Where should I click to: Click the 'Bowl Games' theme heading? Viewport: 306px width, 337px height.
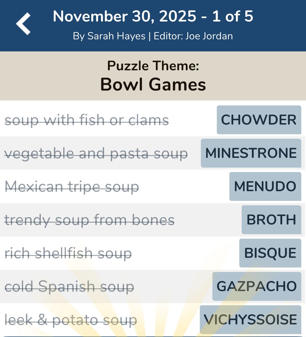[153, 84]
